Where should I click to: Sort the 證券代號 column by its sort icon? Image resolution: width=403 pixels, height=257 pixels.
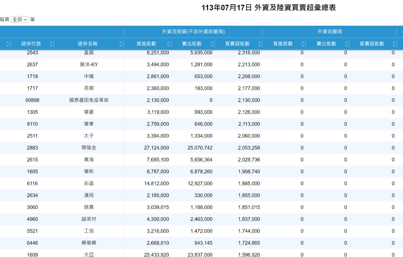[51, 44]
